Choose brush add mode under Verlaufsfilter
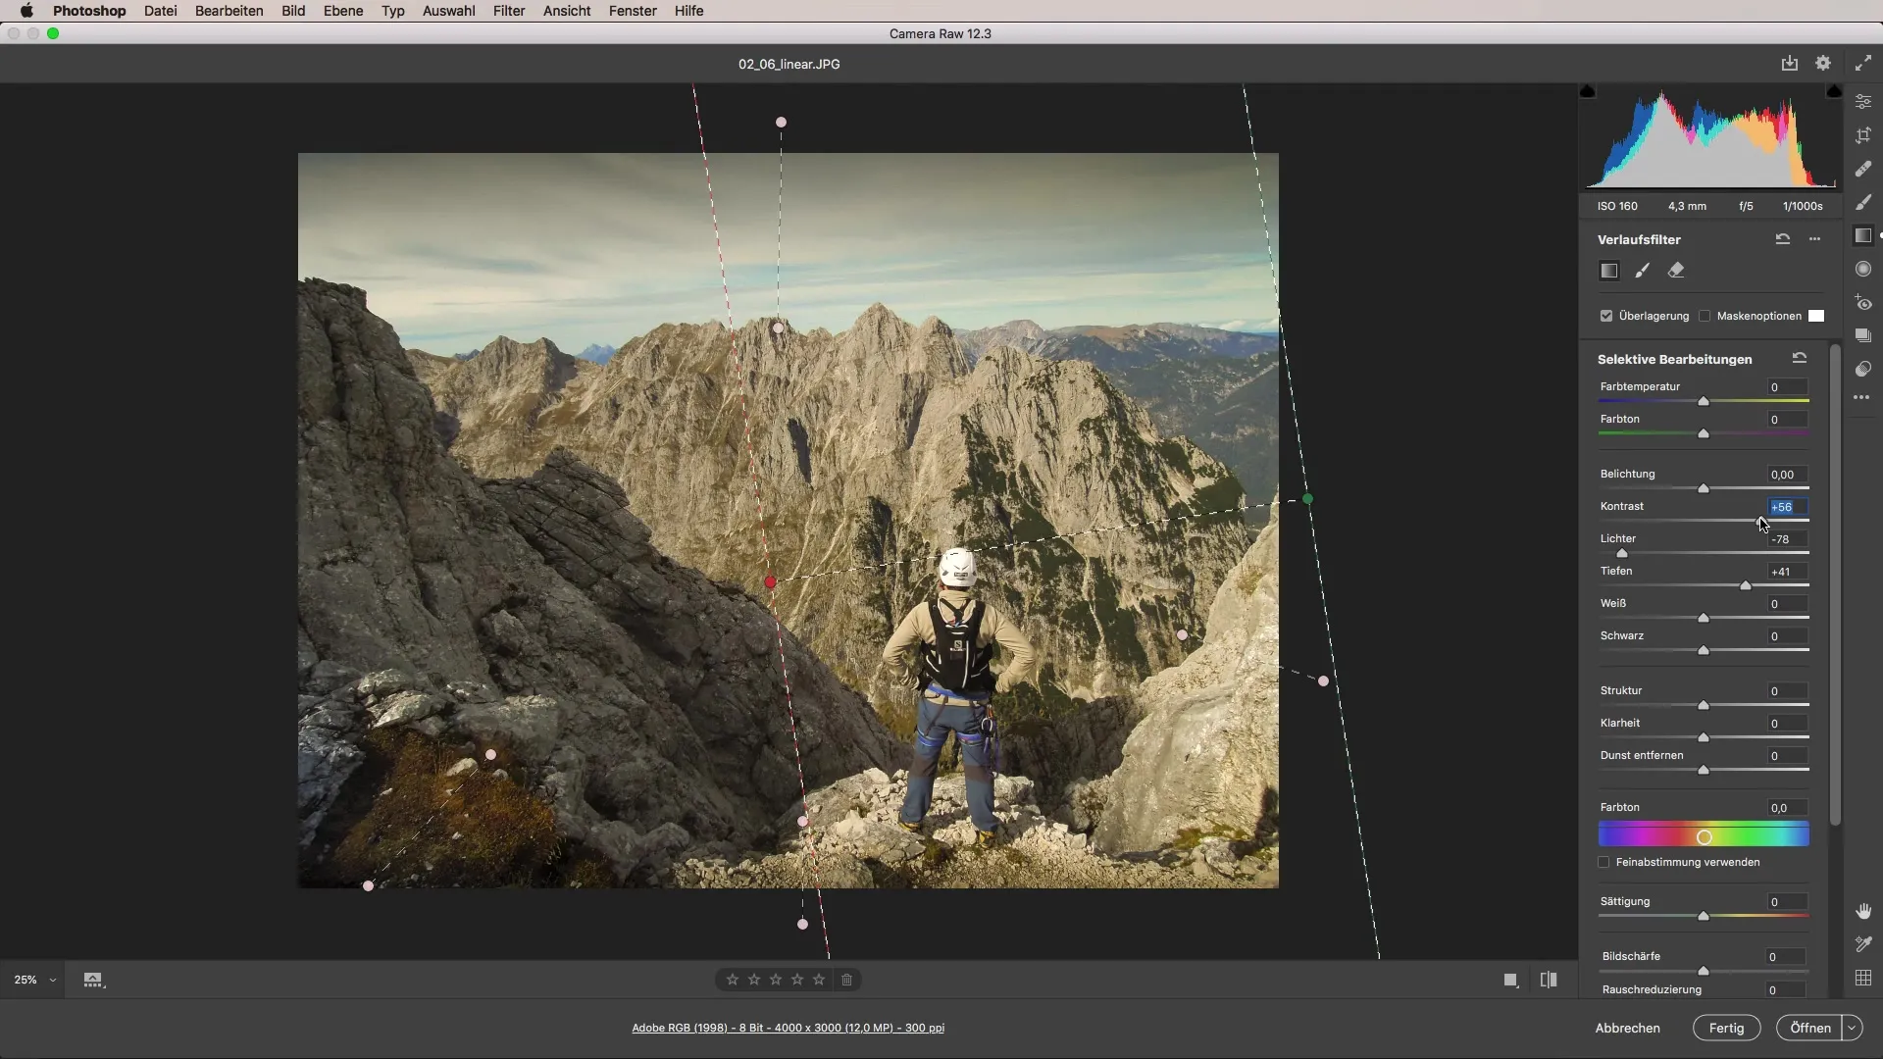This screenshot has width=1883, height=1059. pyautogui.click(x=1643, y=271)
